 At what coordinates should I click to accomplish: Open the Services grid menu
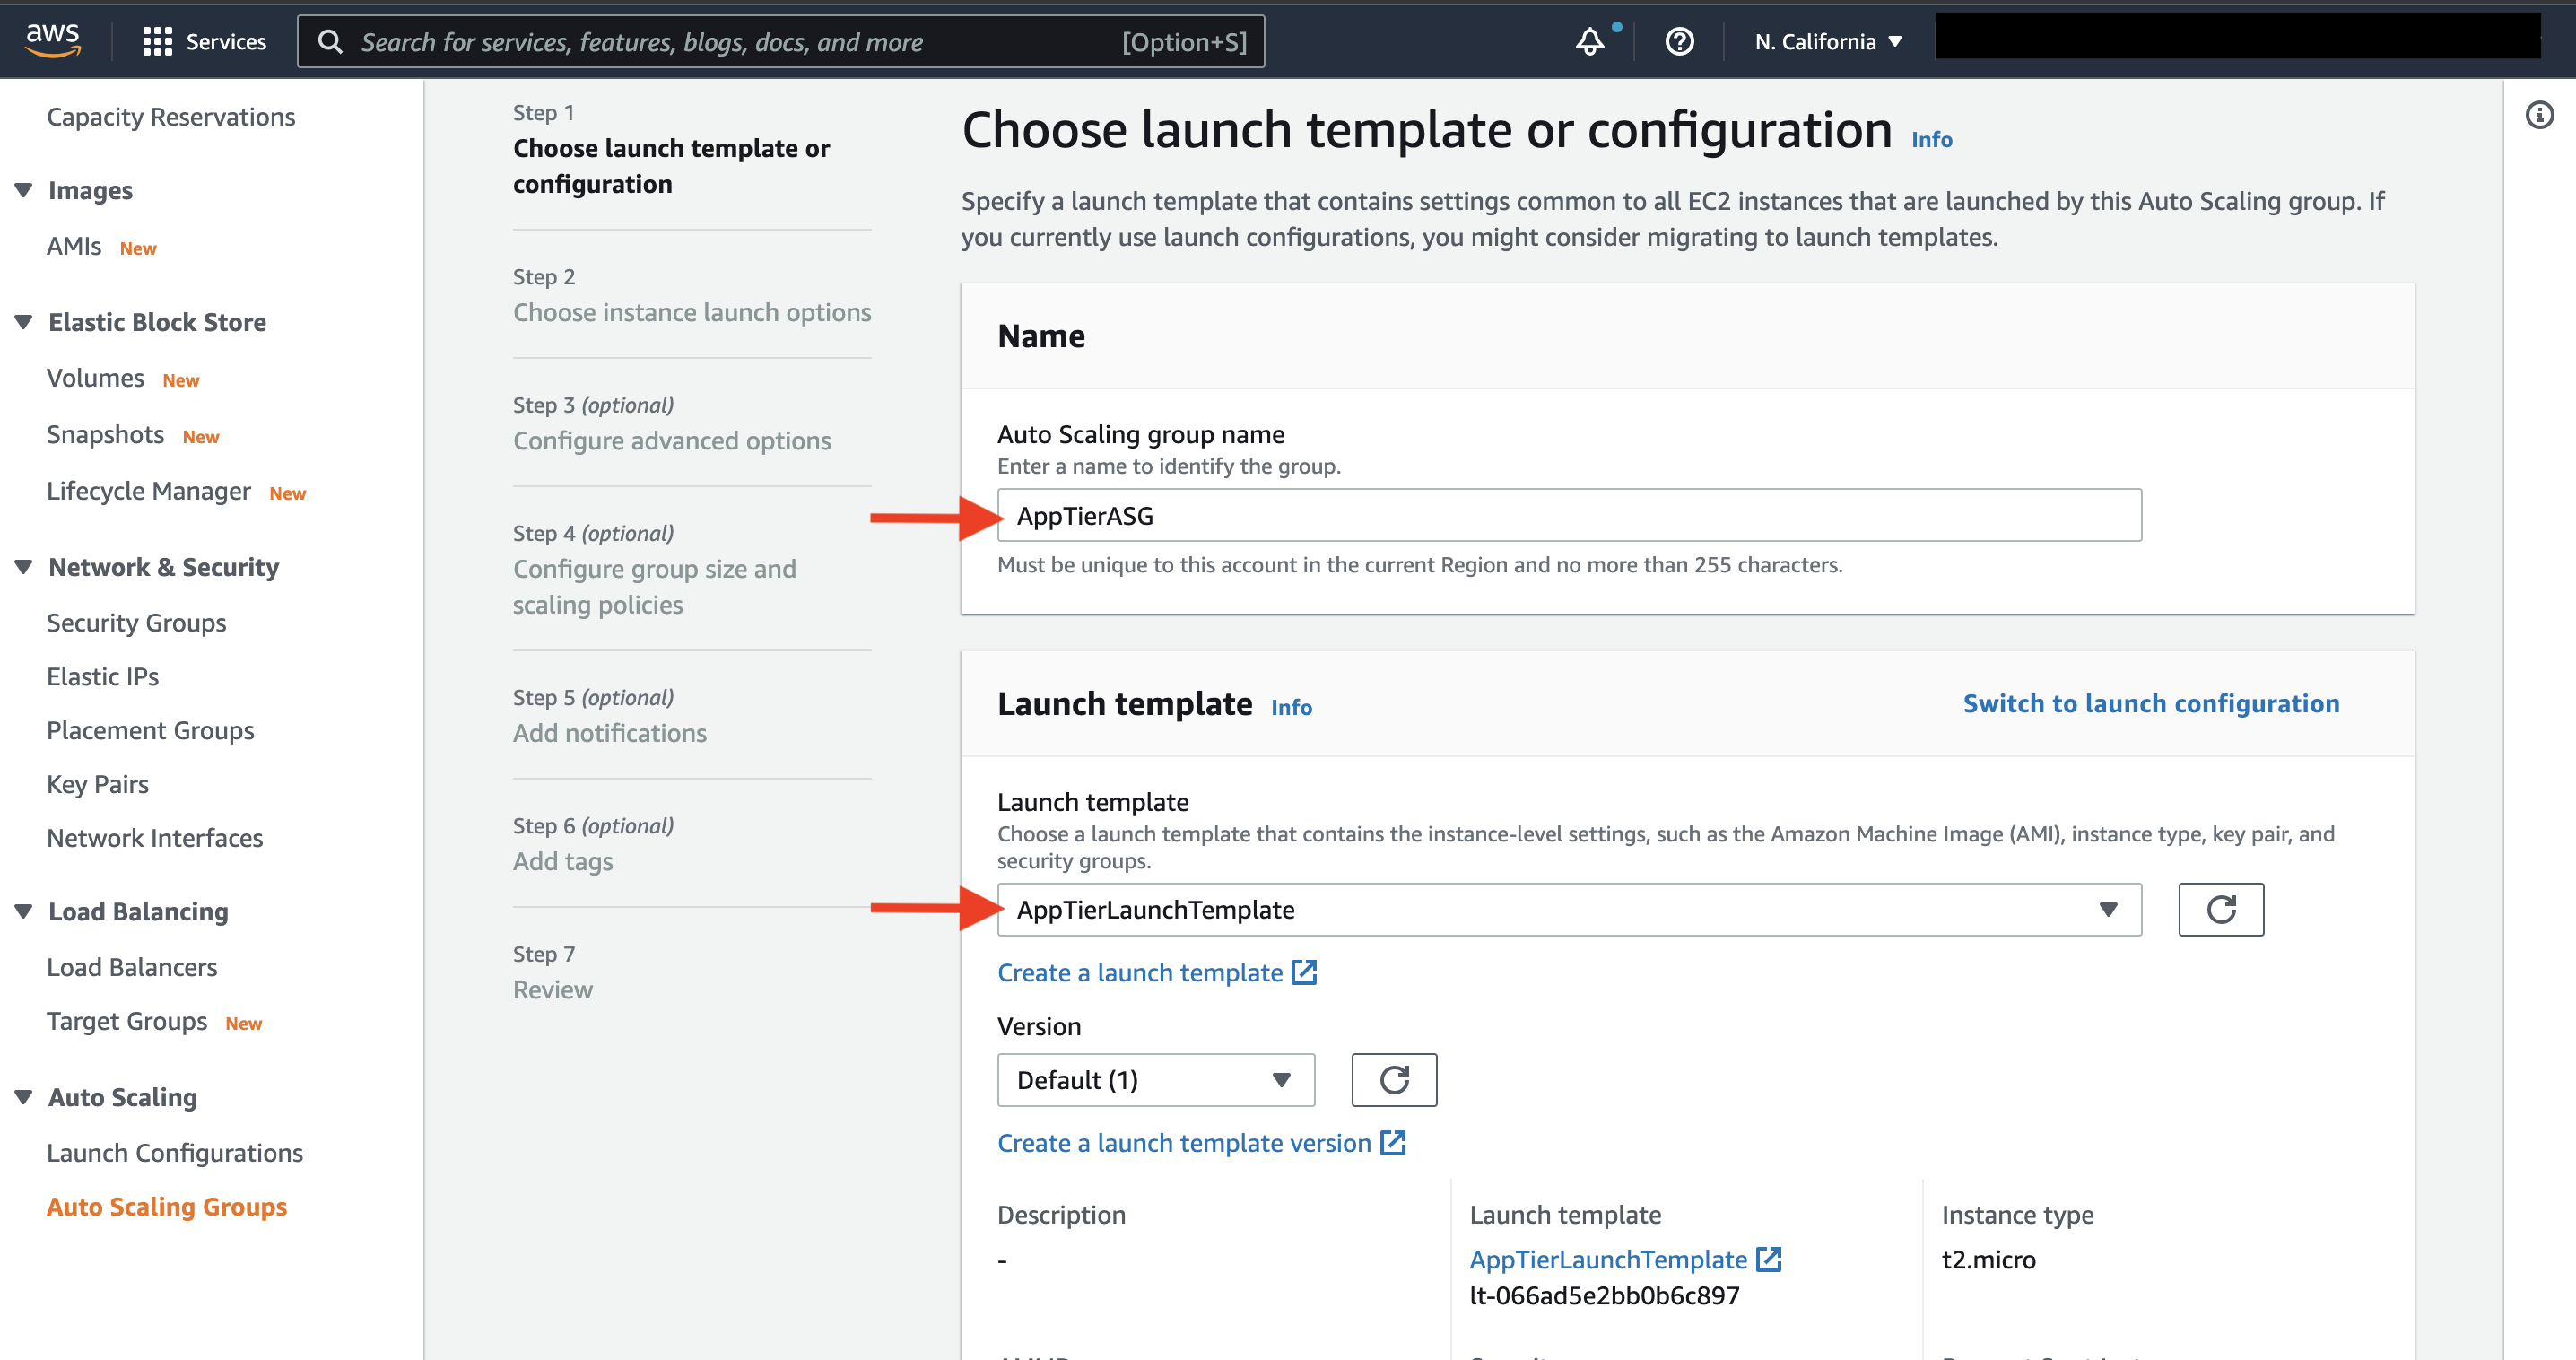204,41
